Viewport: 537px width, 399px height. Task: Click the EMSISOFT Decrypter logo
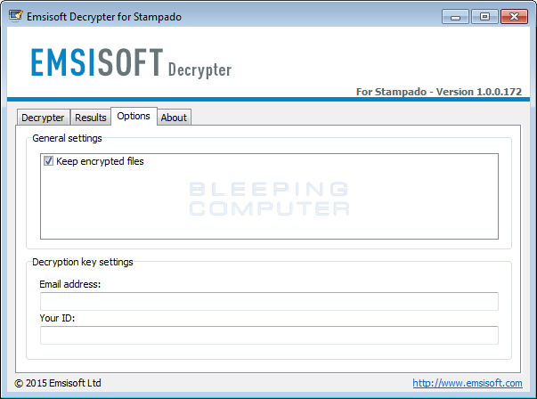coord(131,62)
